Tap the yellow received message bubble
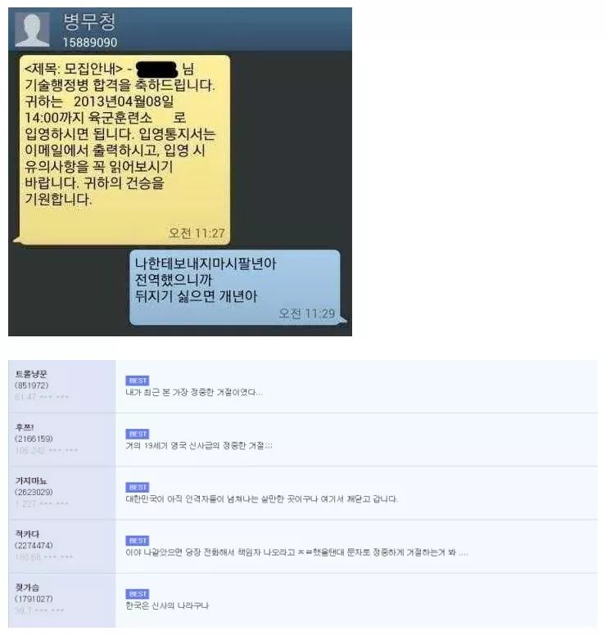Viewport: 606px width, 635px height. tap(124, 150)
